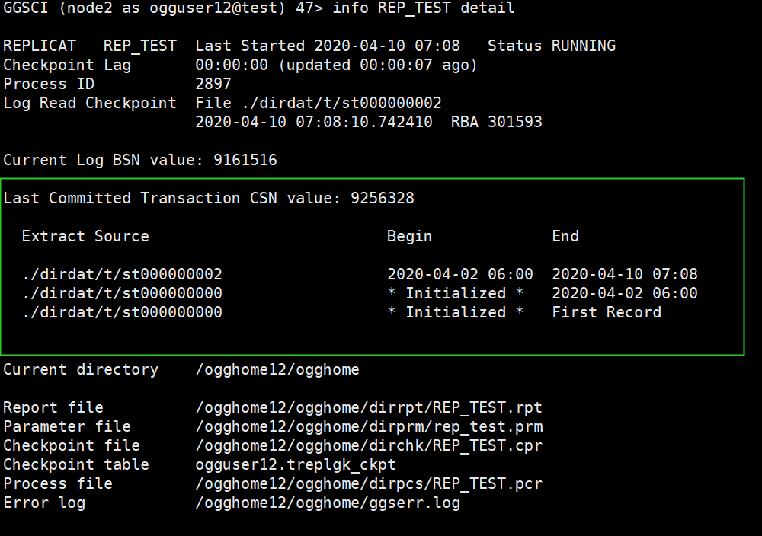Click the Parameter file path rep_test.prm

point(369,427)
